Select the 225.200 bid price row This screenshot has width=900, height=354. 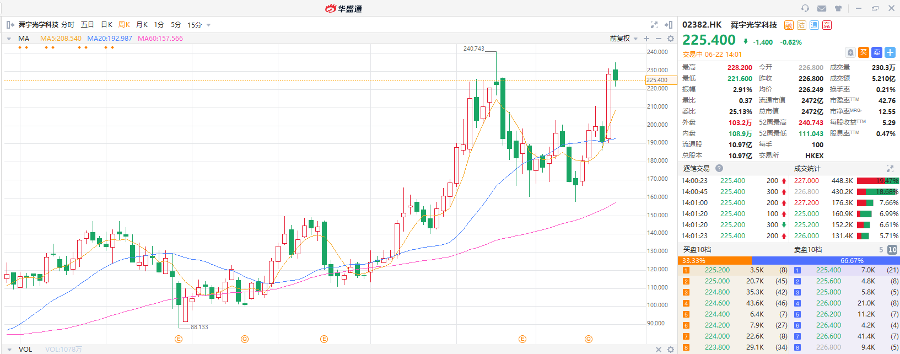[x=717, y=270]
